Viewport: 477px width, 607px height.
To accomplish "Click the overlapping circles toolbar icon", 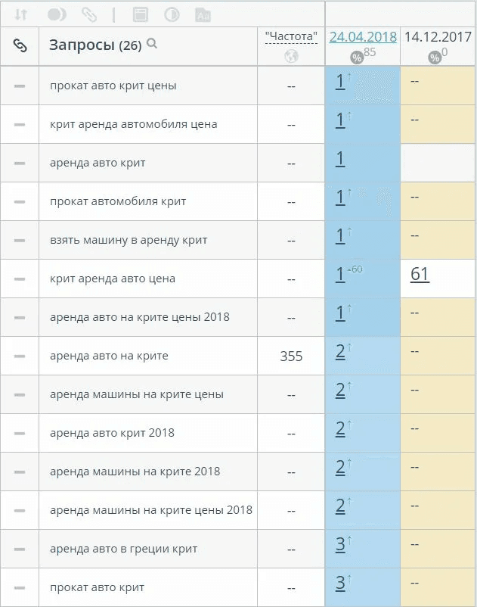I will coord(57,14).
